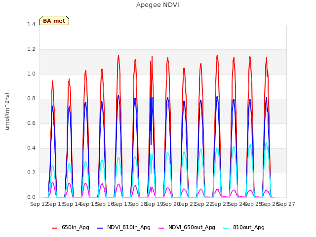Screen dimensions: 316x237
Task: Click the 0.6 y-axis tick label
Action: tap(31, 123)
